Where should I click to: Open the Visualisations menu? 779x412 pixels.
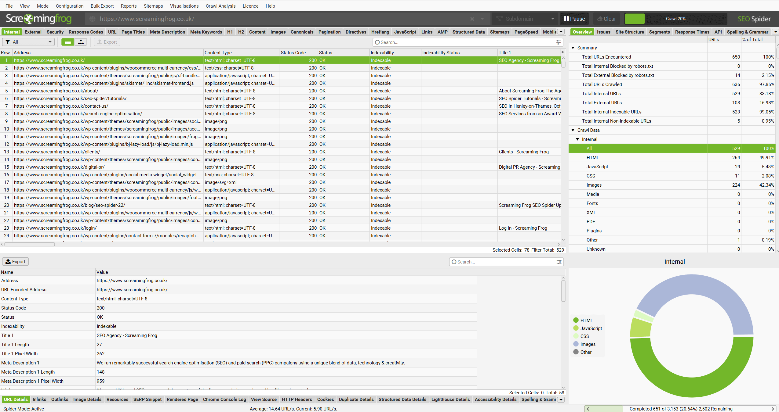click(x=184, y=6)
